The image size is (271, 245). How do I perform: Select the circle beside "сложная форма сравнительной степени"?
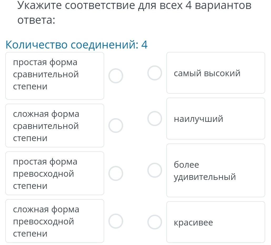coord(116,125)
